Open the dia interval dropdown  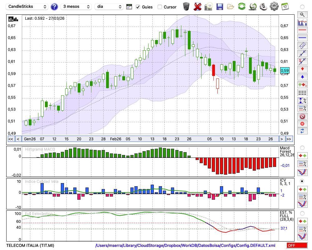[x=110, y=7]
